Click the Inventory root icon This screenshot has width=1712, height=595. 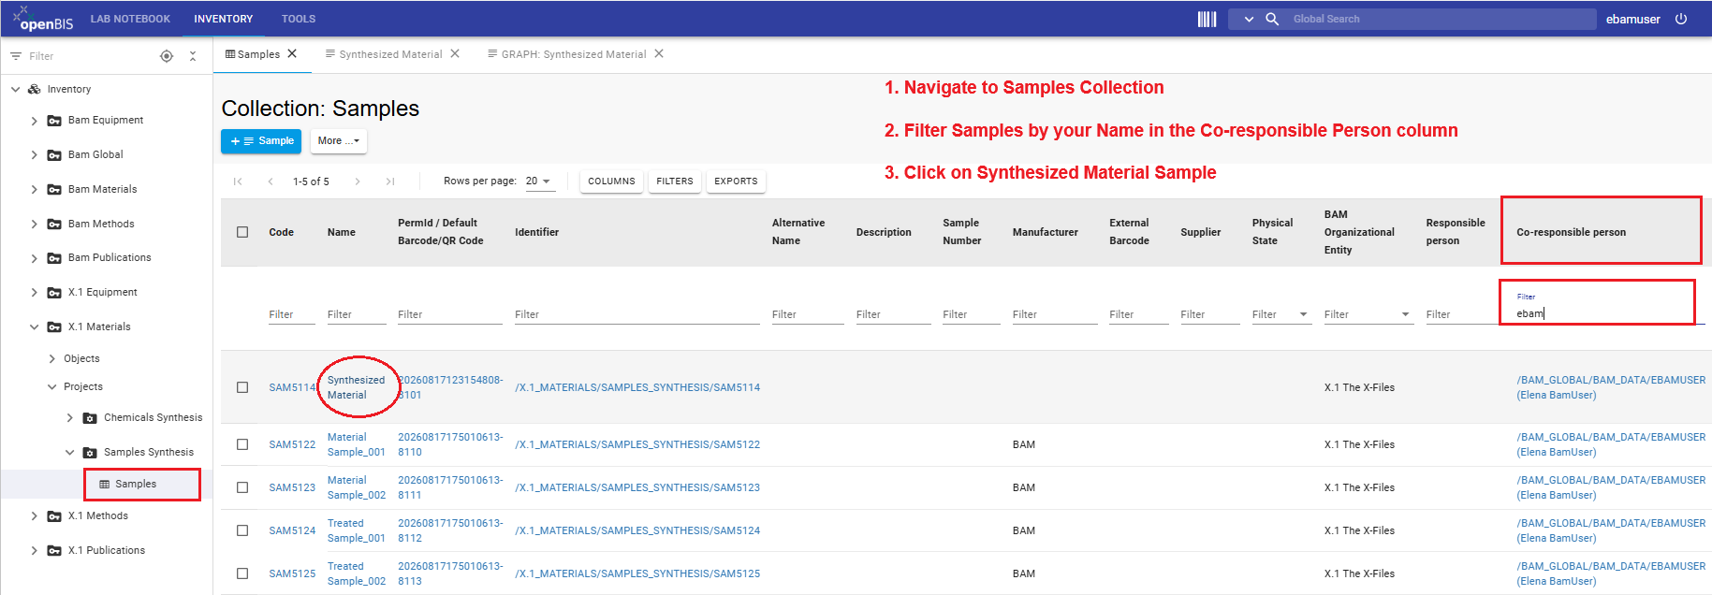(35, 89)
